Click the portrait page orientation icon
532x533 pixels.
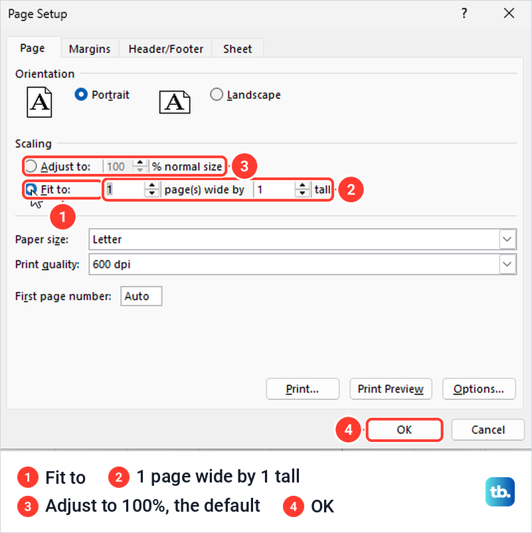(x=39, y=102)
